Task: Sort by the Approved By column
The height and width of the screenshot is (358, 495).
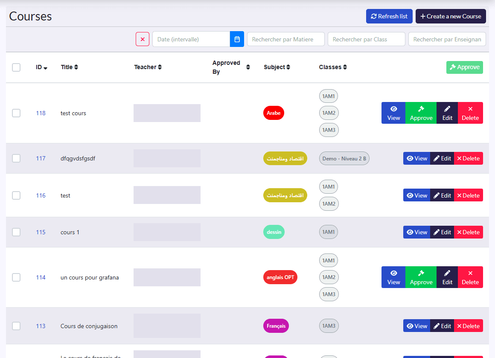Action: click(x=231, y=67)
